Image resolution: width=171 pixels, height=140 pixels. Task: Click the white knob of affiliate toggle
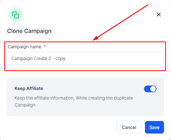pyautogui.click(x=153, y=89)
